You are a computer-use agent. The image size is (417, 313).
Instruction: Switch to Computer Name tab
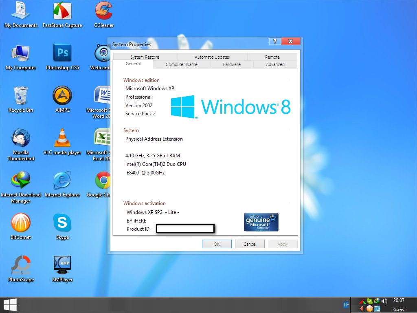coord(182,64)
